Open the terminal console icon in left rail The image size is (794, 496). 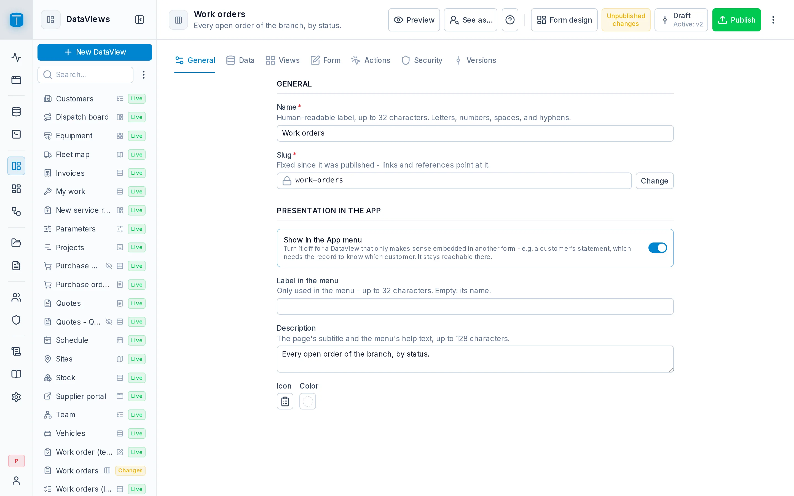pyautogui.click(x=16, y=134)
